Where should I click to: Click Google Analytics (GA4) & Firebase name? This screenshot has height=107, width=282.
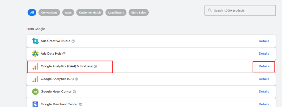pyautogui.click(x=67, y=66)
